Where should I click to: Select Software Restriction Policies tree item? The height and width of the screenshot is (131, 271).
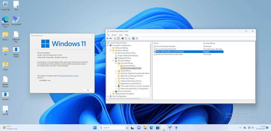pos(131,81)
